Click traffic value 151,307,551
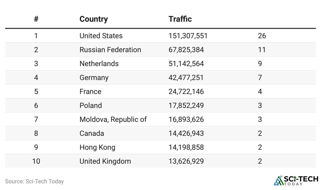 tap(188, 36)
